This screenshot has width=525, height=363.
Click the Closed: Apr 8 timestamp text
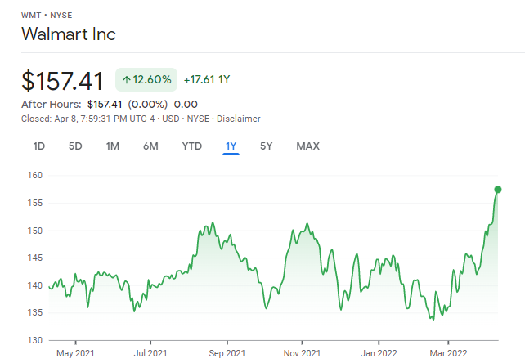pos(87,119)
